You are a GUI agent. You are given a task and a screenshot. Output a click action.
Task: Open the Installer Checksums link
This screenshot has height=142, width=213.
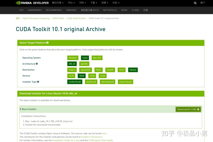(91, 137)
